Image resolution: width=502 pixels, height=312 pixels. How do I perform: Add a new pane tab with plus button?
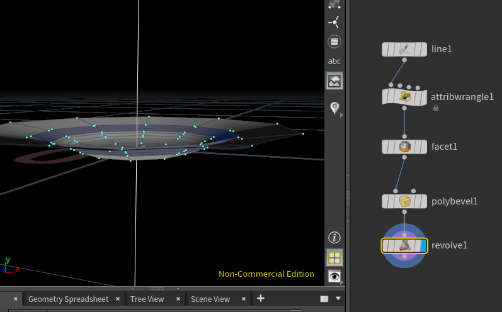[x=261, y=298]
